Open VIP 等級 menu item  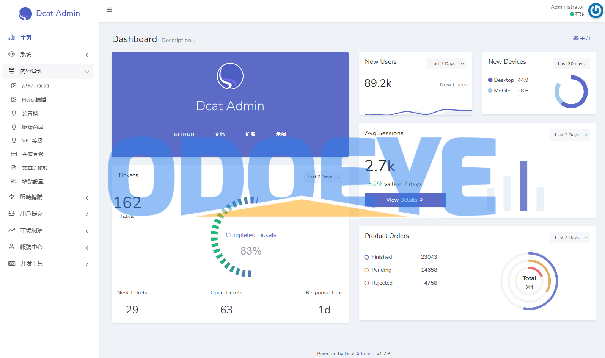[48, 141]
